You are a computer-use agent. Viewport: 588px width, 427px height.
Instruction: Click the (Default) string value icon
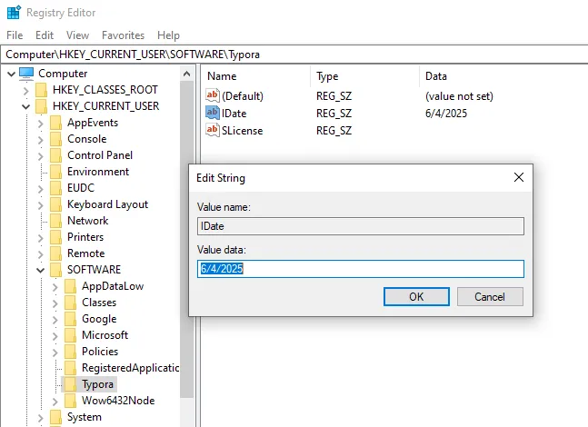tap(213, 95)
